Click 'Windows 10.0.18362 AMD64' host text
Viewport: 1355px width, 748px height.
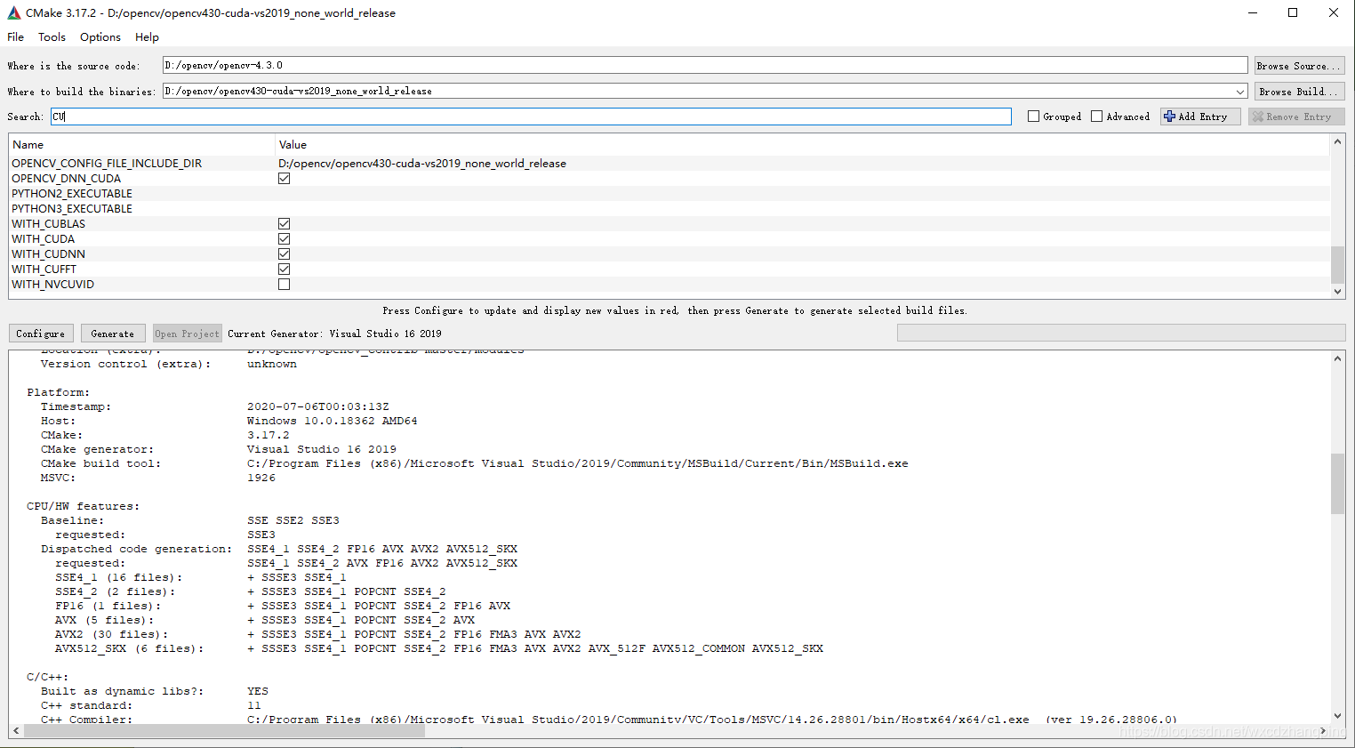point(333,421)
